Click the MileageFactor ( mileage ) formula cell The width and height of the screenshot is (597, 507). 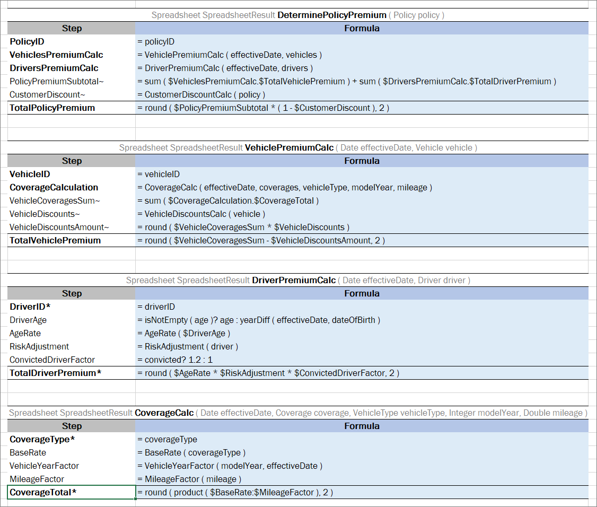pos(362,479)
